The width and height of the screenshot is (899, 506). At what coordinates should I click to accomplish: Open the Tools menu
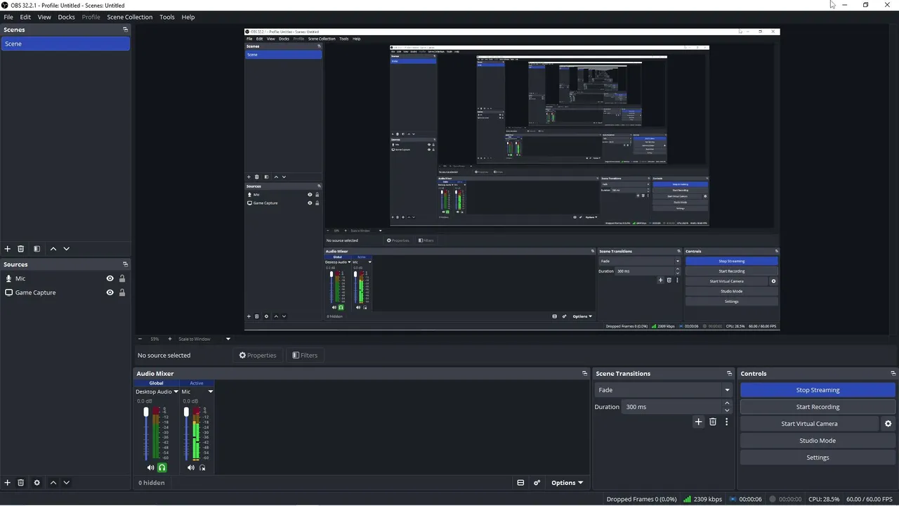pyautogui.click(x=167, y=17)
